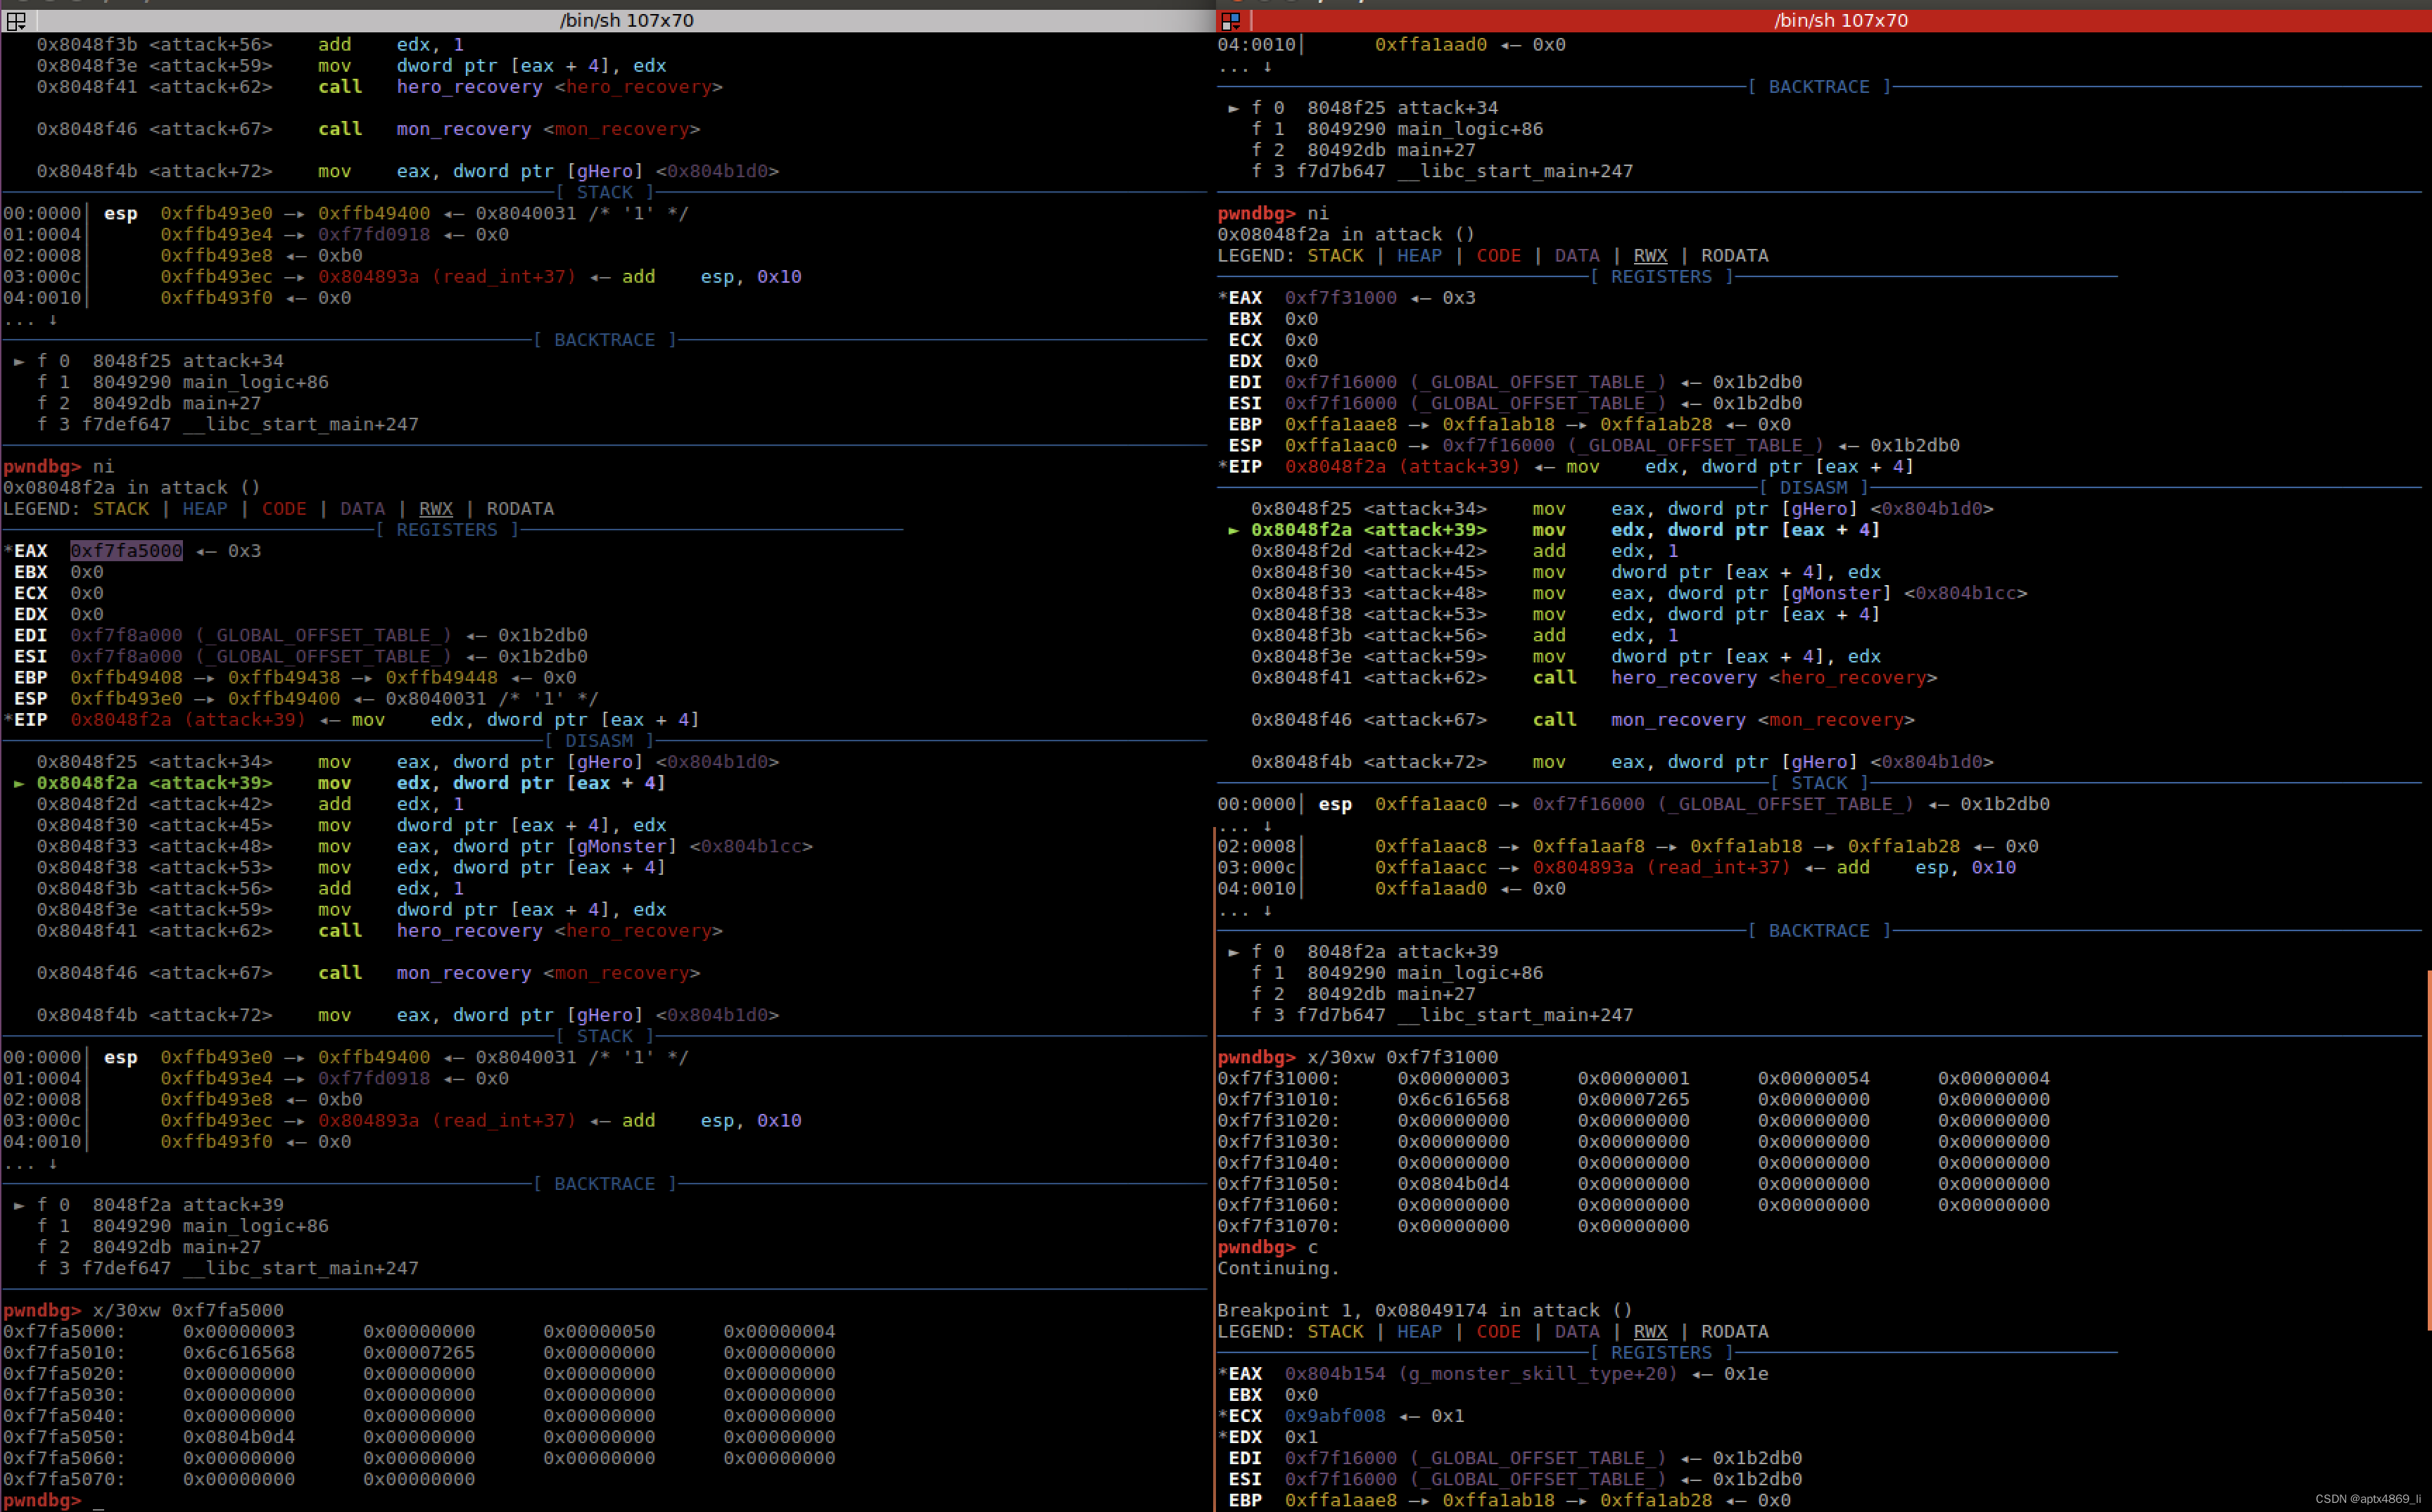Image resolution: width=2432 pixels, height=1512 pixels.
Task: Click EAX value 0xf7f31000 in right registers
Action: click(x=1341, y=298)
